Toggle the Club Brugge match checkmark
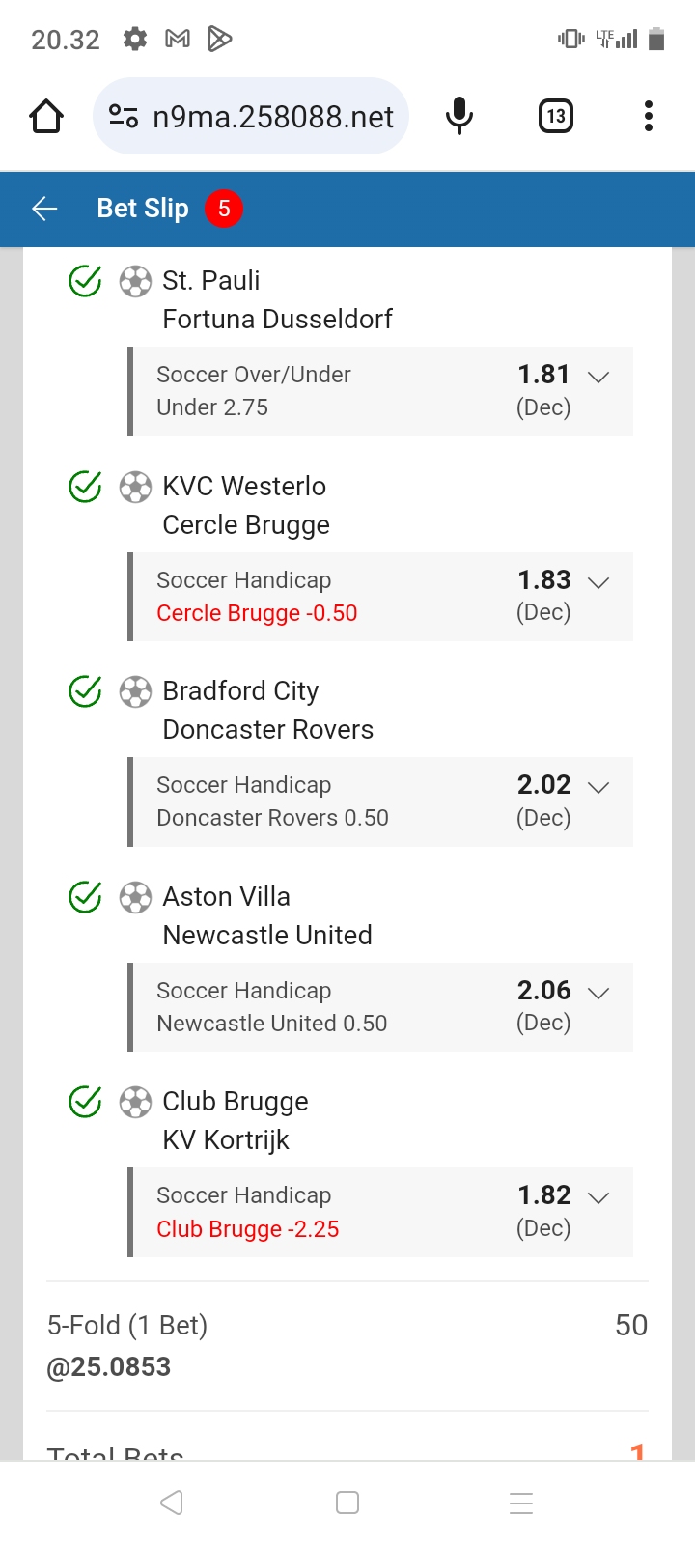The image size is (695, 1545). click(86, 1102)
